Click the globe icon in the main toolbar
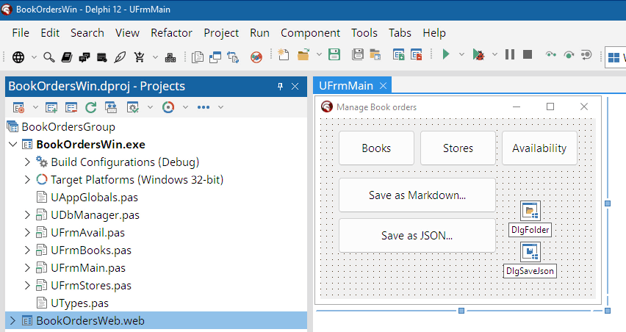Screen dimensions: 626x332 [18, 57]
